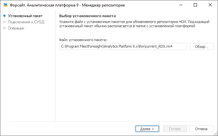Click the resize grip in window corner
This screenshot has height=136, width=218.
pos(216,134)
